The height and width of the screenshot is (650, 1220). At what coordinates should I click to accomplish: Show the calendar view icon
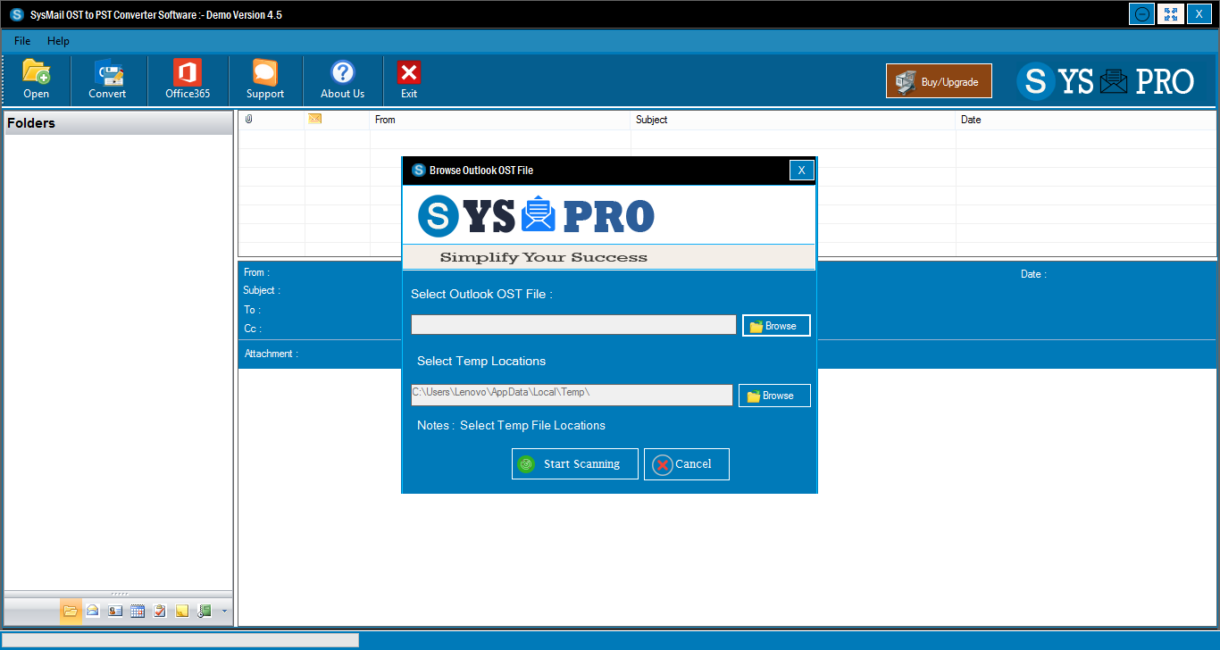(x=138, y=611)
